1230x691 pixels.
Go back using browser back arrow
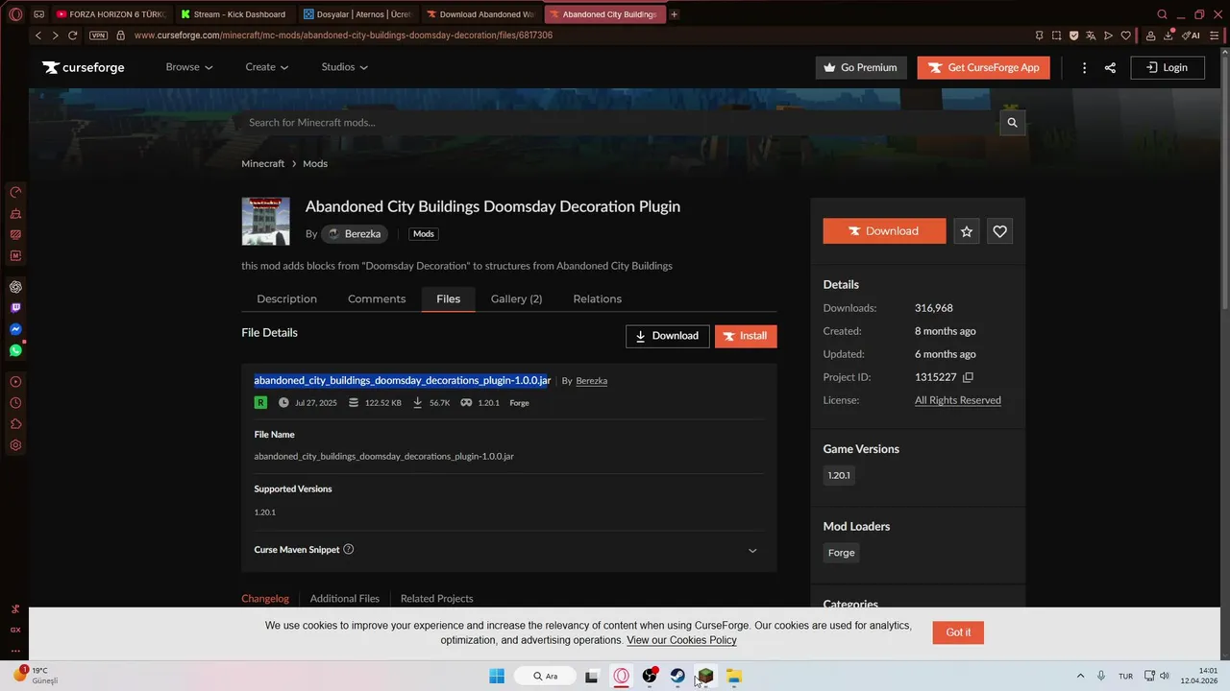(x=38, y=36)
